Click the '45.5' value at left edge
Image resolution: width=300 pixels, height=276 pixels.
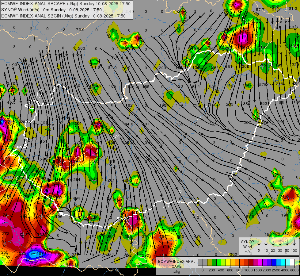click(x=11, y=102)
